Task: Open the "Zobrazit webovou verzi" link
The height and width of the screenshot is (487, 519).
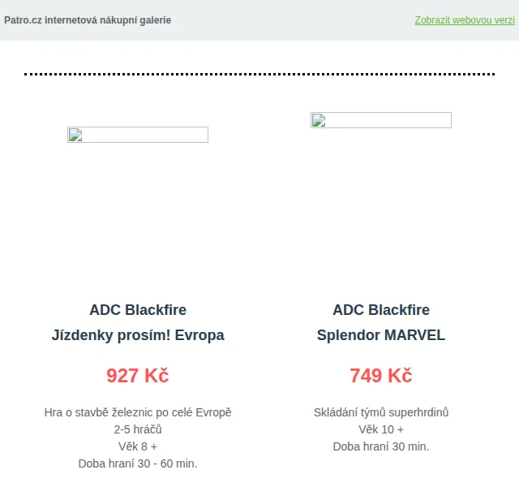Action: click(465, 20)
